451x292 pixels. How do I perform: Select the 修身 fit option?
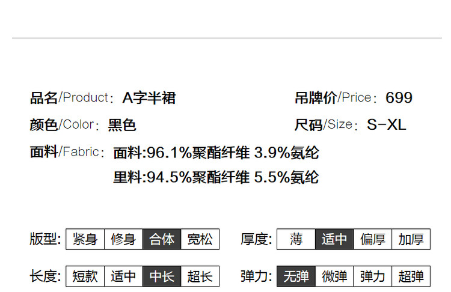(123, 239)
